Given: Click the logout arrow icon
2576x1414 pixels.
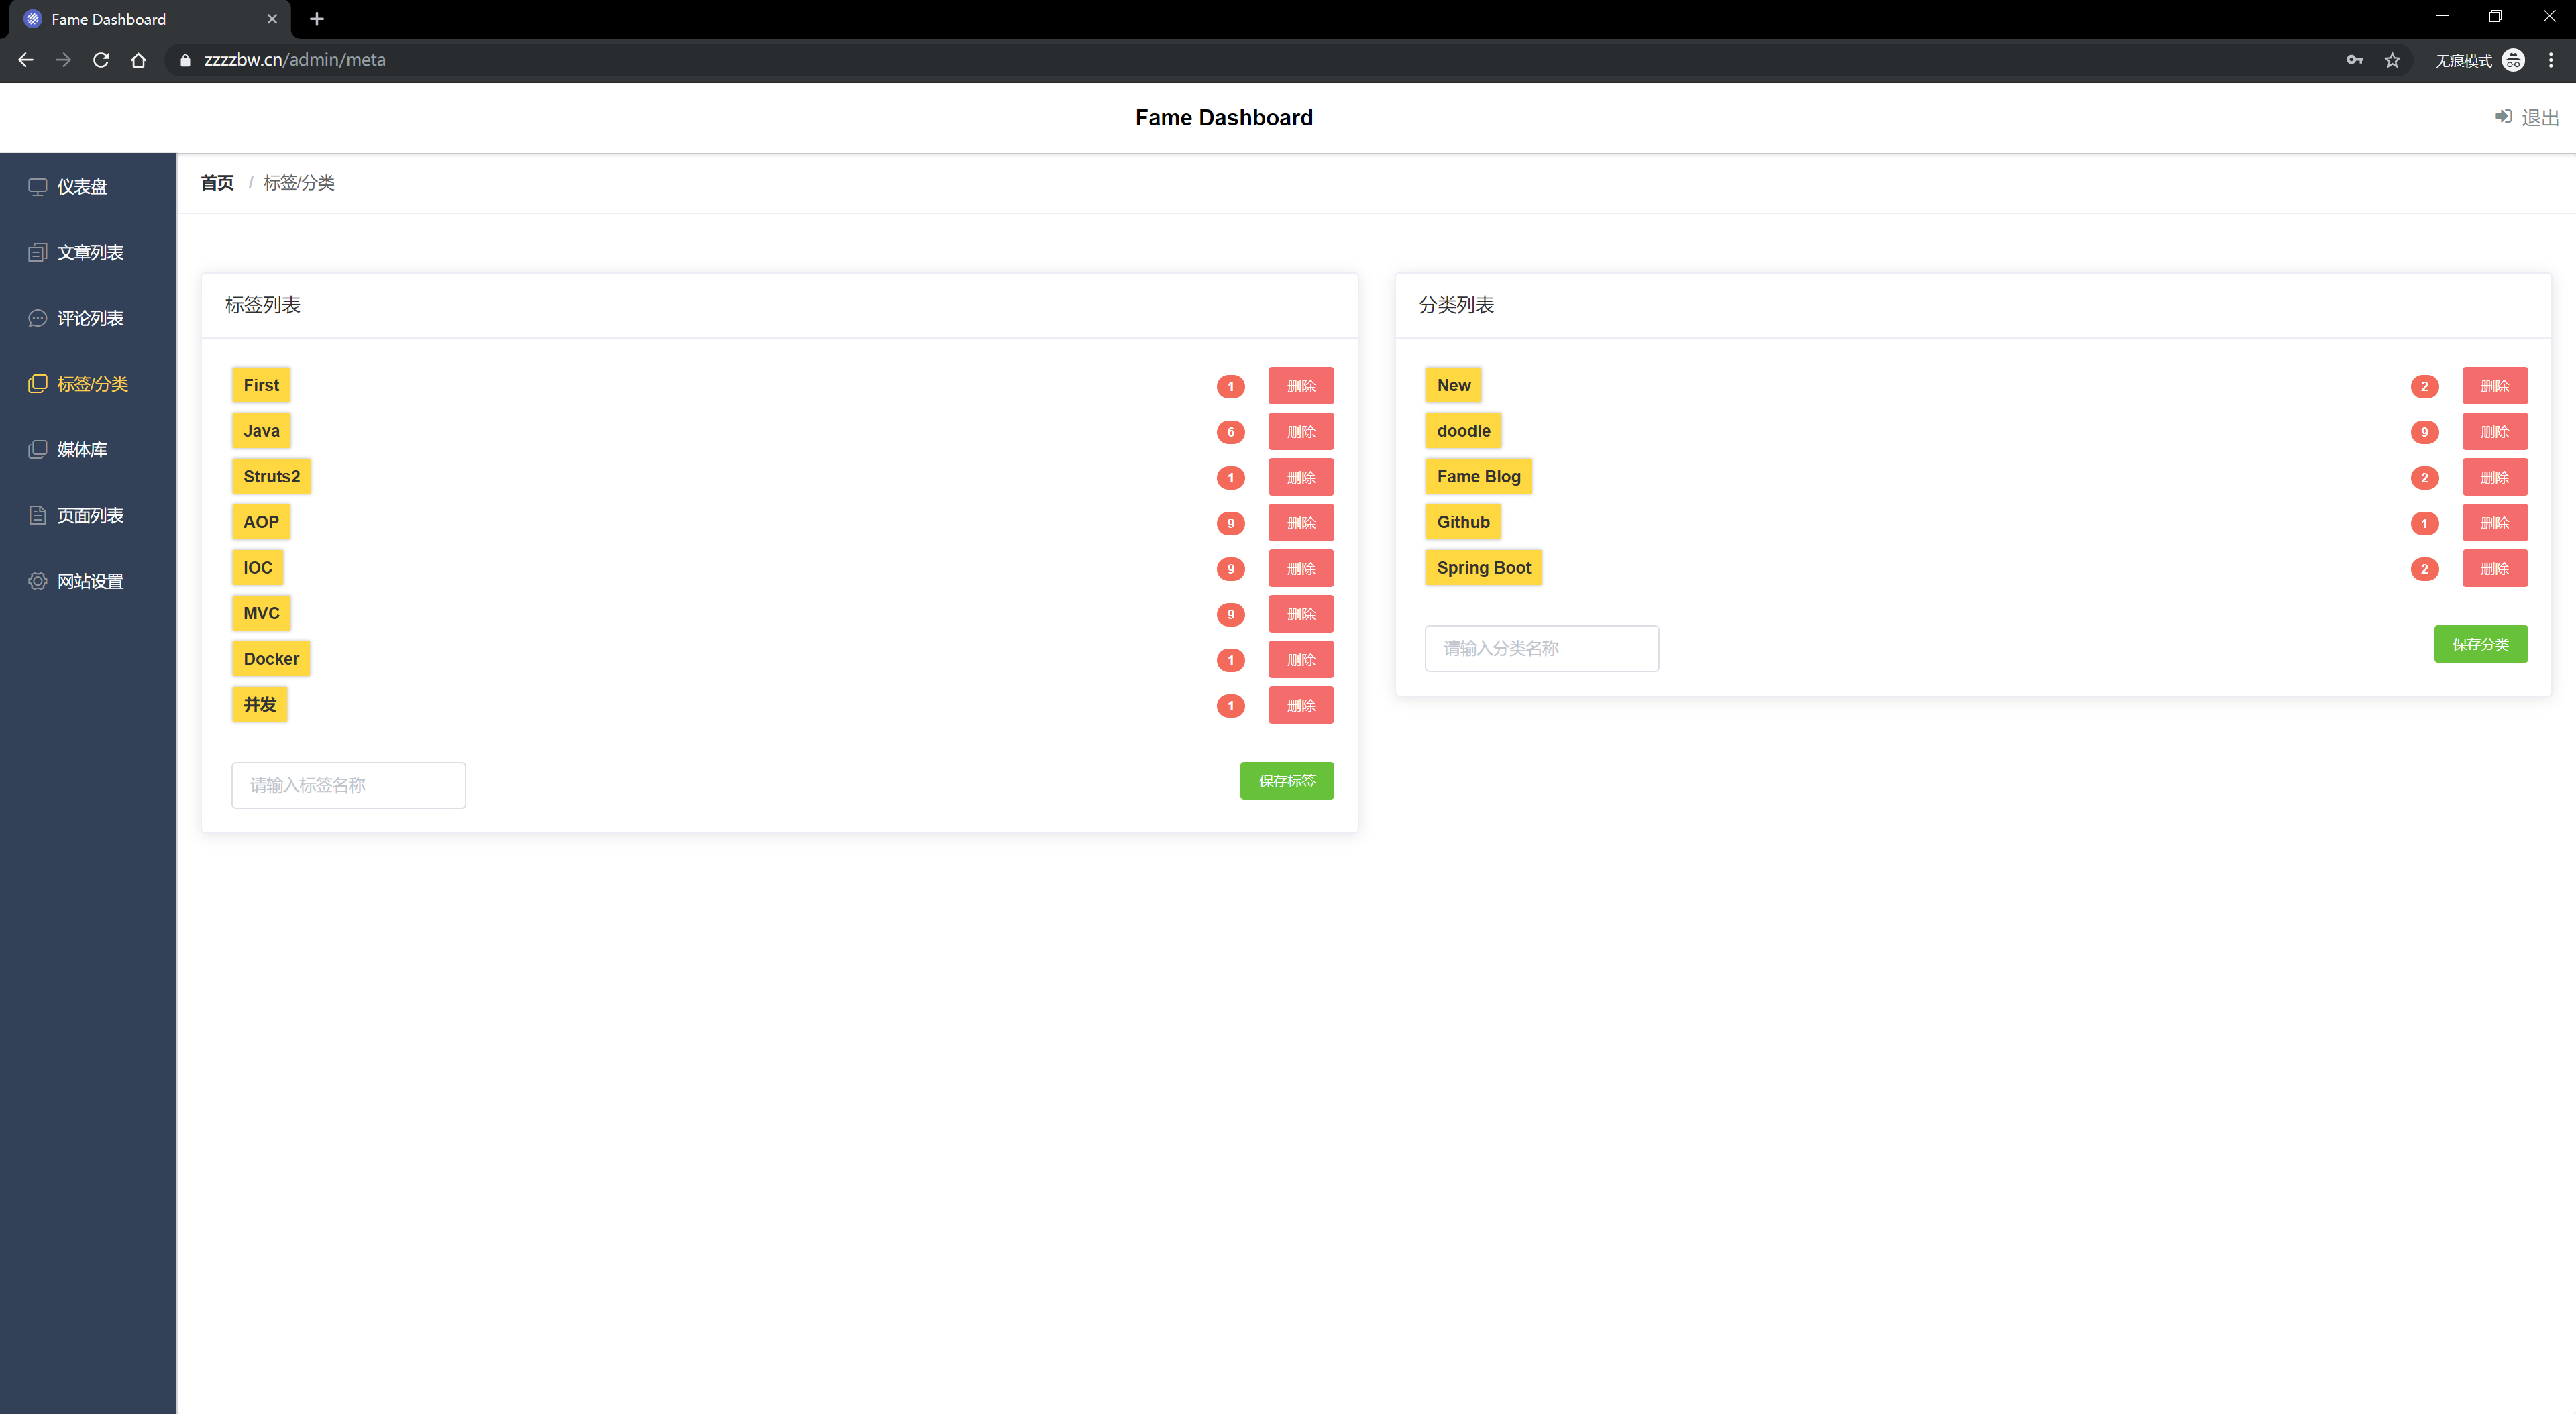Looking at the screenshot, I should 2503,117.
